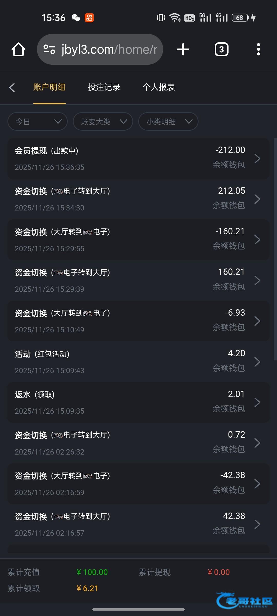Screen dimensions: 277x616
Task: Tap the site settings icon in address bar
Action: pos(49,49)
